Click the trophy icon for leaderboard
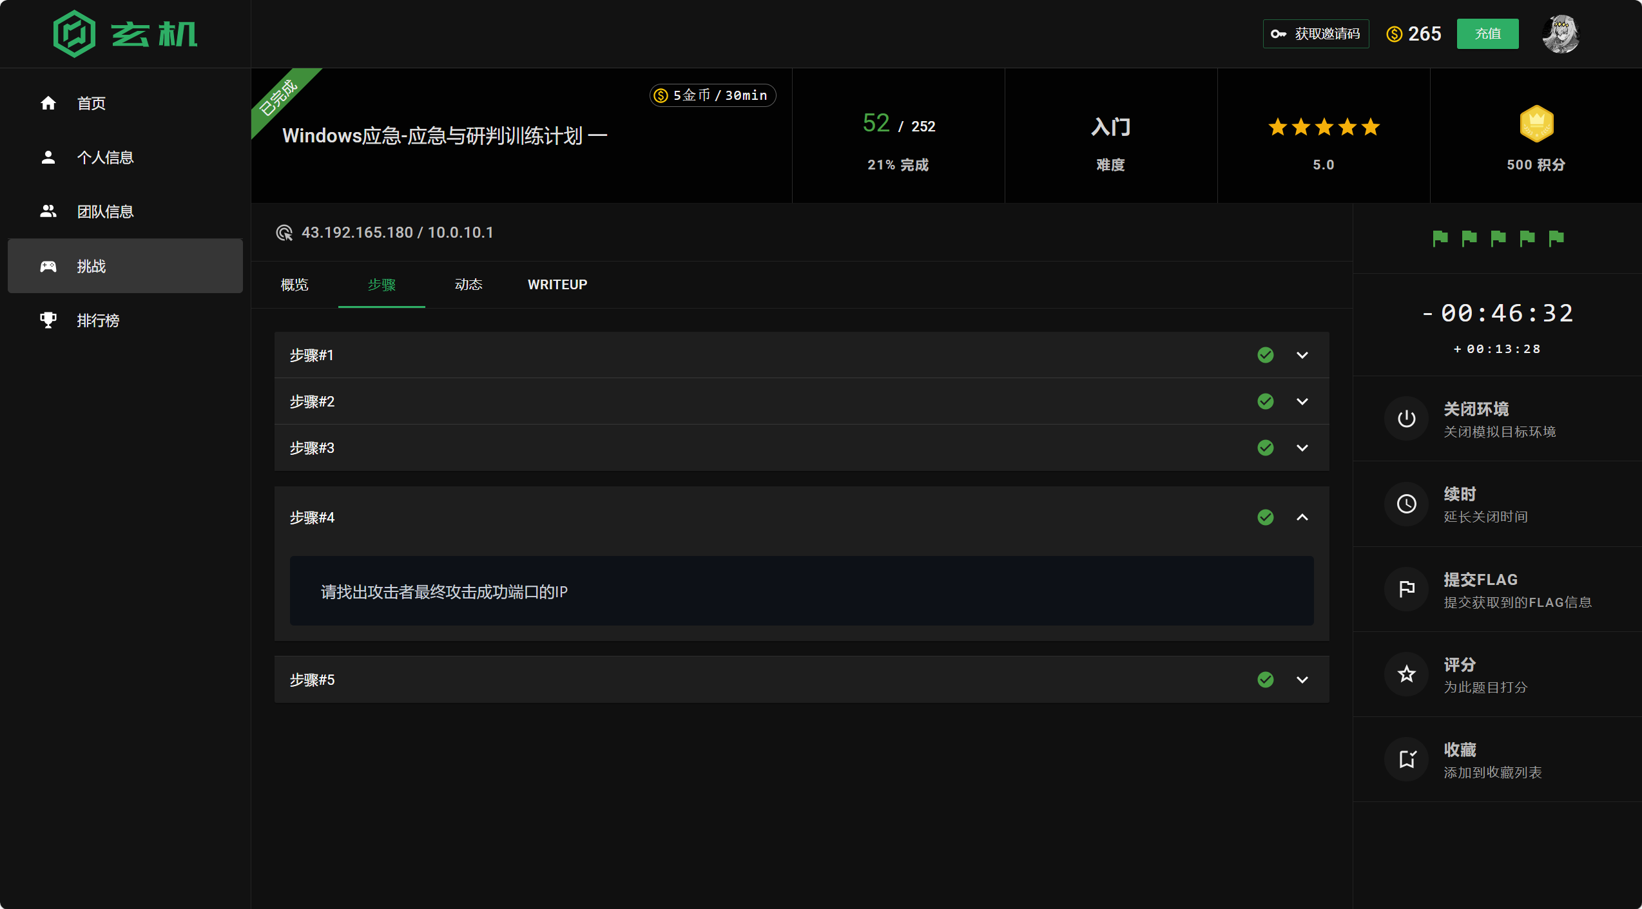Image resolution: width=1642 pixels, height=909 pixels. [48, 320]
